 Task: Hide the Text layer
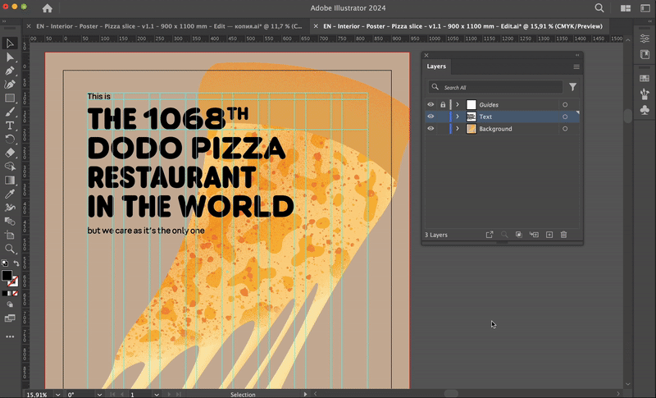click(430, 117)
